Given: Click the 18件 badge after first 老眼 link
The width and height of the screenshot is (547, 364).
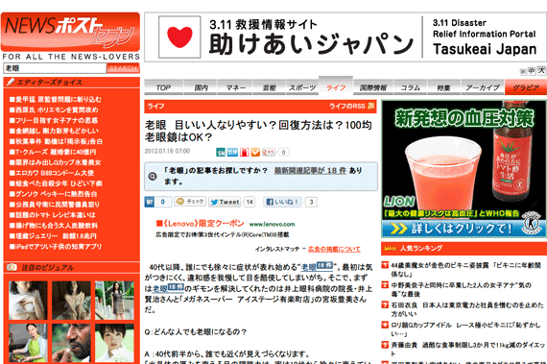Looking at the screenshot, I should 324,265.
